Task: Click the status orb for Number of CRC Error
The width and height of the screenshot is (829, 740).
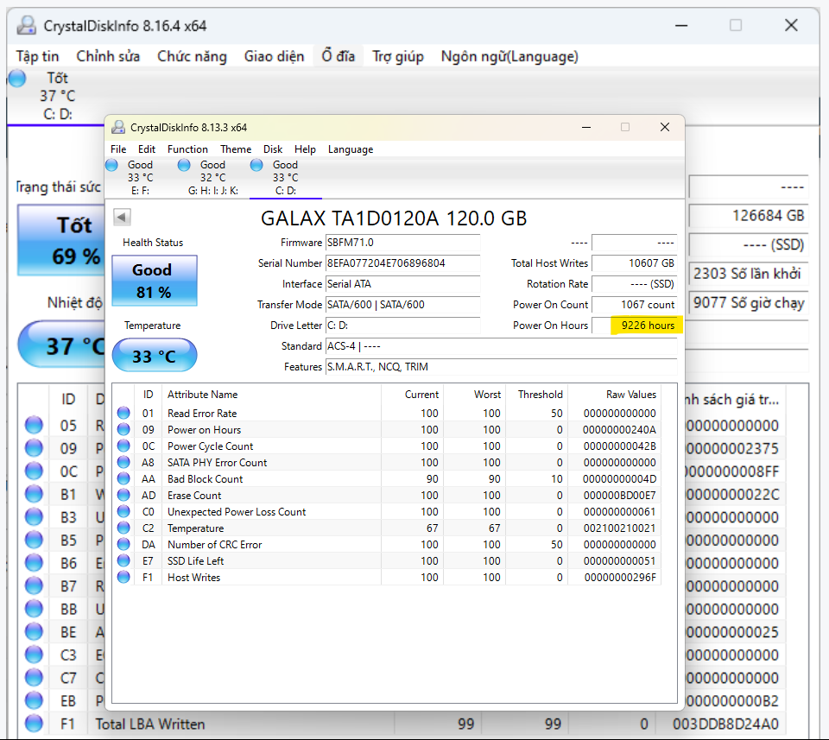Action: click(x=123, y=544)
